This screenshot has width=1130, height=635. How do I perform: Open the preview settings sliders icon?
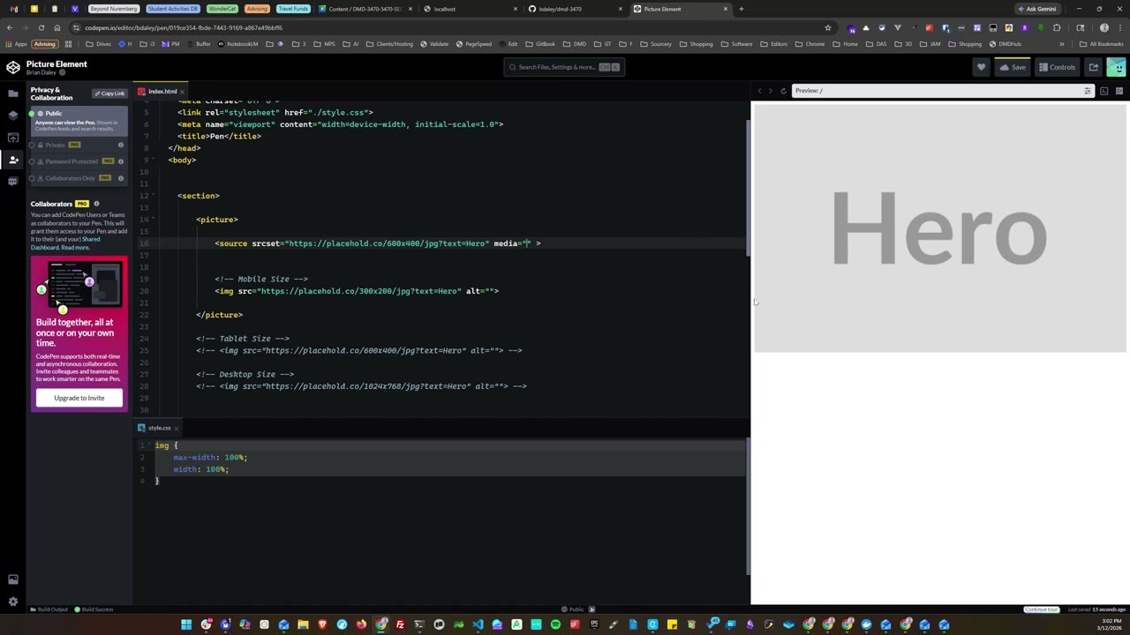tap(1088, 91)
